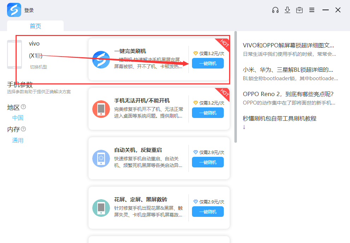The height and width of the screenshot is (243, 350).
Task: Select memory value 通用
Action: [18, 141]
